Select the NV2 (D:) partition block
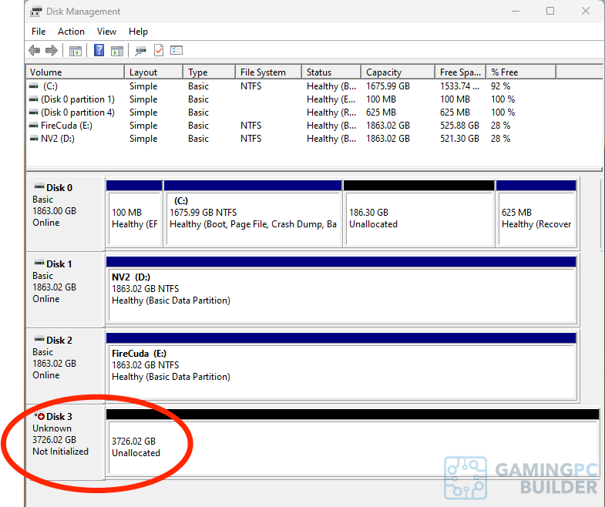Image resolution: width=605 pixels, height=507 pixels. point(341,290)
